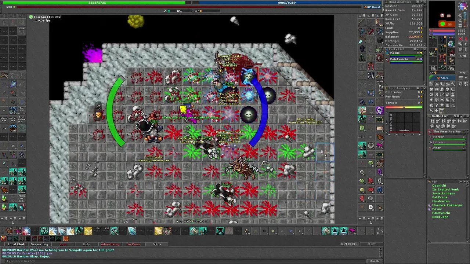Open the Battle List options dropdown
The image size is (470, 264).
click(x=461, y=116)
